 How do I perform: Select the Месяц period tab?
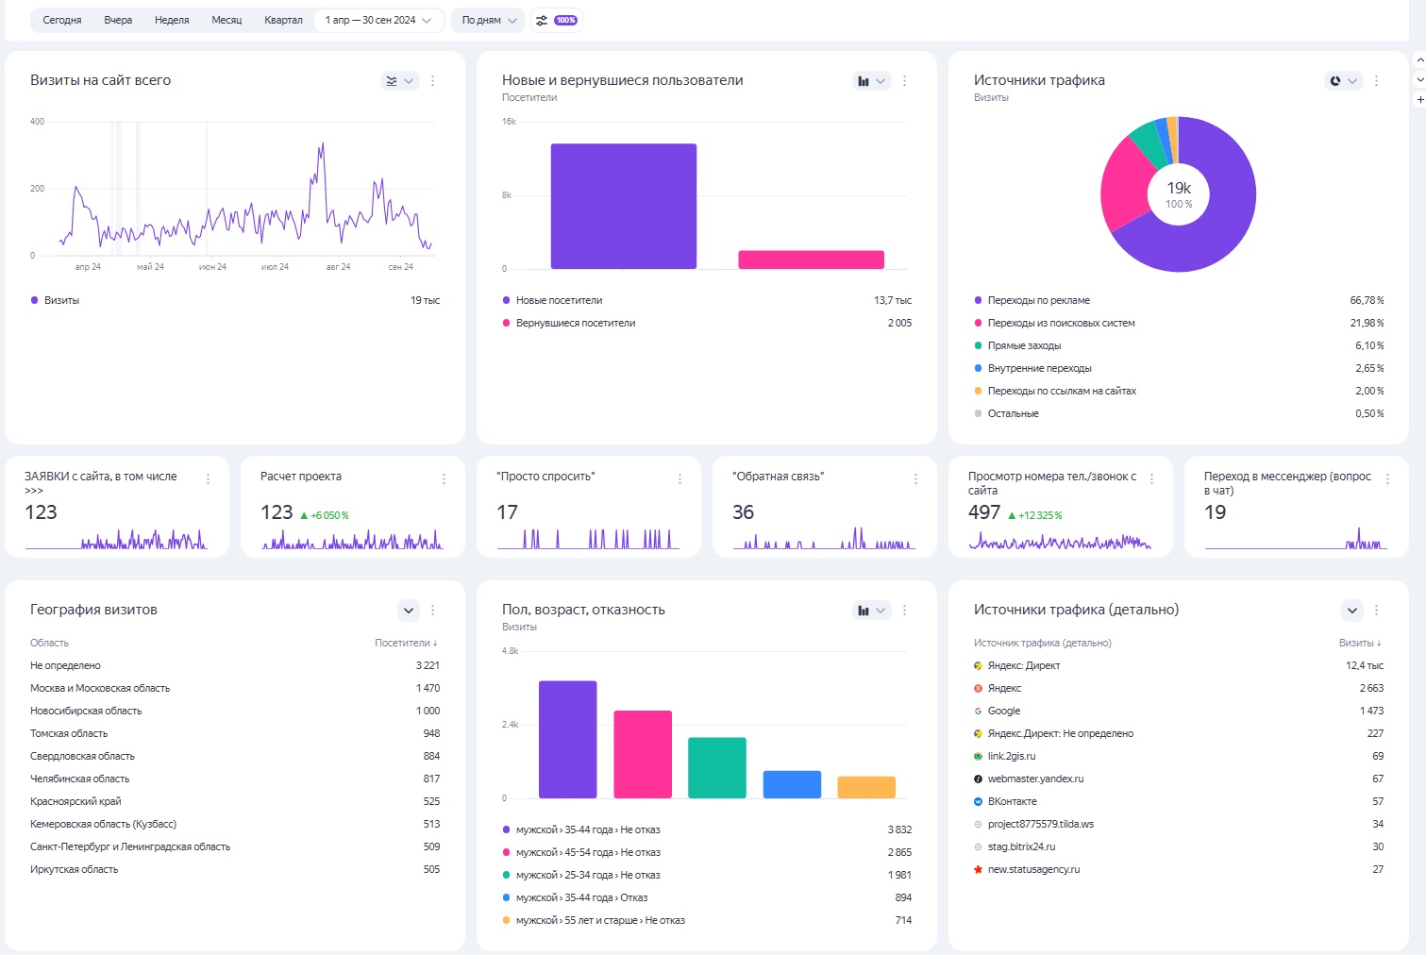[226, 20]
